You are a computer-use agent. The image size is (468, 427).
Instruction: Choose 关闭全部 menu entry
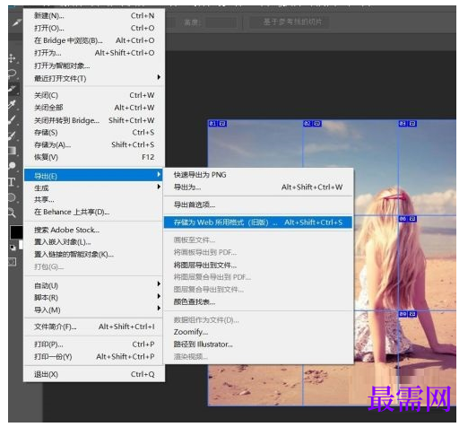point(94,108)
